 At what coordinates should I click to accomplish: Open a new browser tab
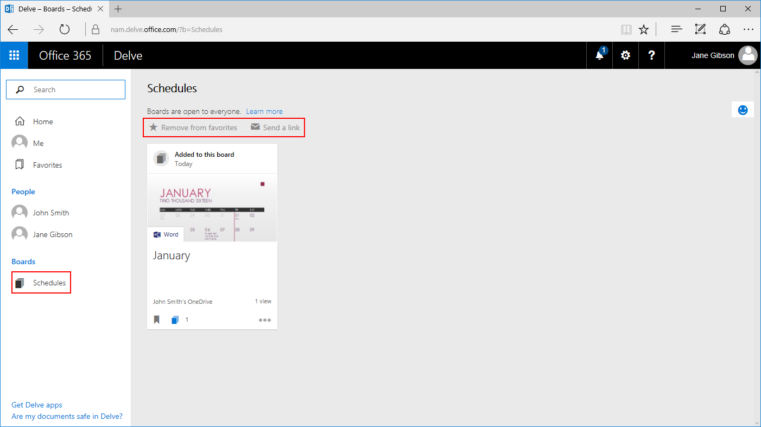(118, 9)
